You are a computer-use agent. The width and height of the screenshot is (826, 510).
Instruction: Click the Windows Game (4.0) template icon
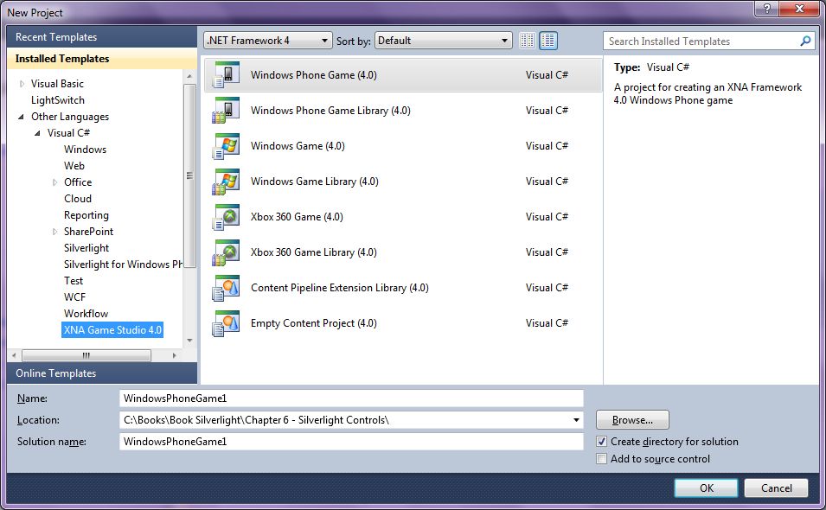pyautogui.click(x=226, y=146)
